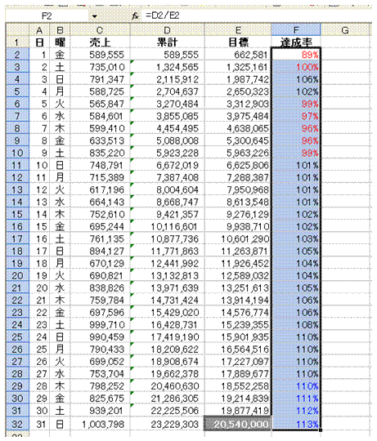Viewport: 377px width, 441px height.
Task: Click target cell 7,950,968
Action: point(238,189)
